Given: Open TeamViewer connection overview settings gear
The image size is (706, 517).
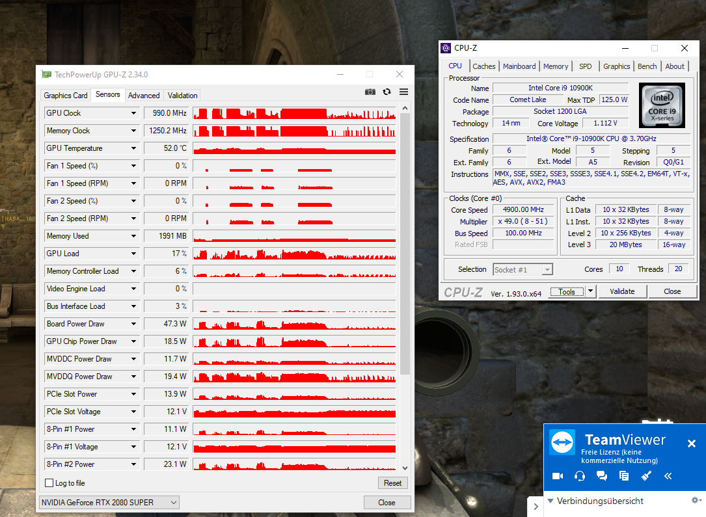Looking at the screenshot, I should (696, 500).
